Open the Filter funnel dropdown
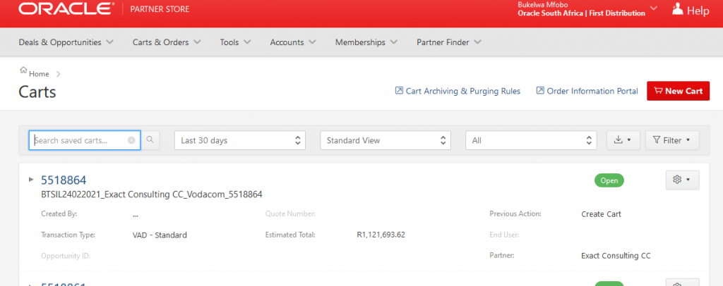Viewport: 723px width, 286px height. click(672, 140)
